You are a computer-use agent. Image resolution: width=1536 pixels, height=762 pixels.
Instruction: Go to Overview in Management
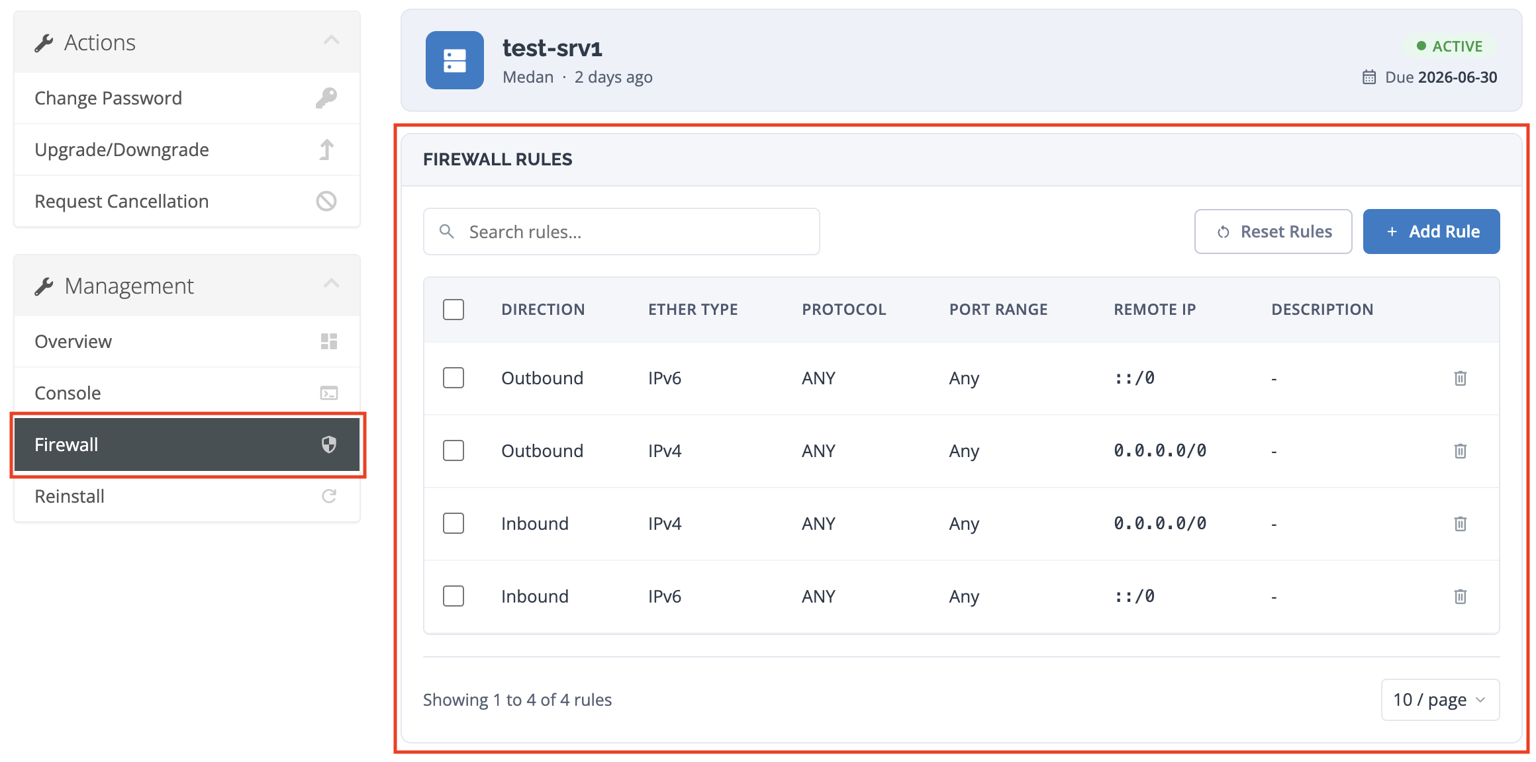[187, 341]
